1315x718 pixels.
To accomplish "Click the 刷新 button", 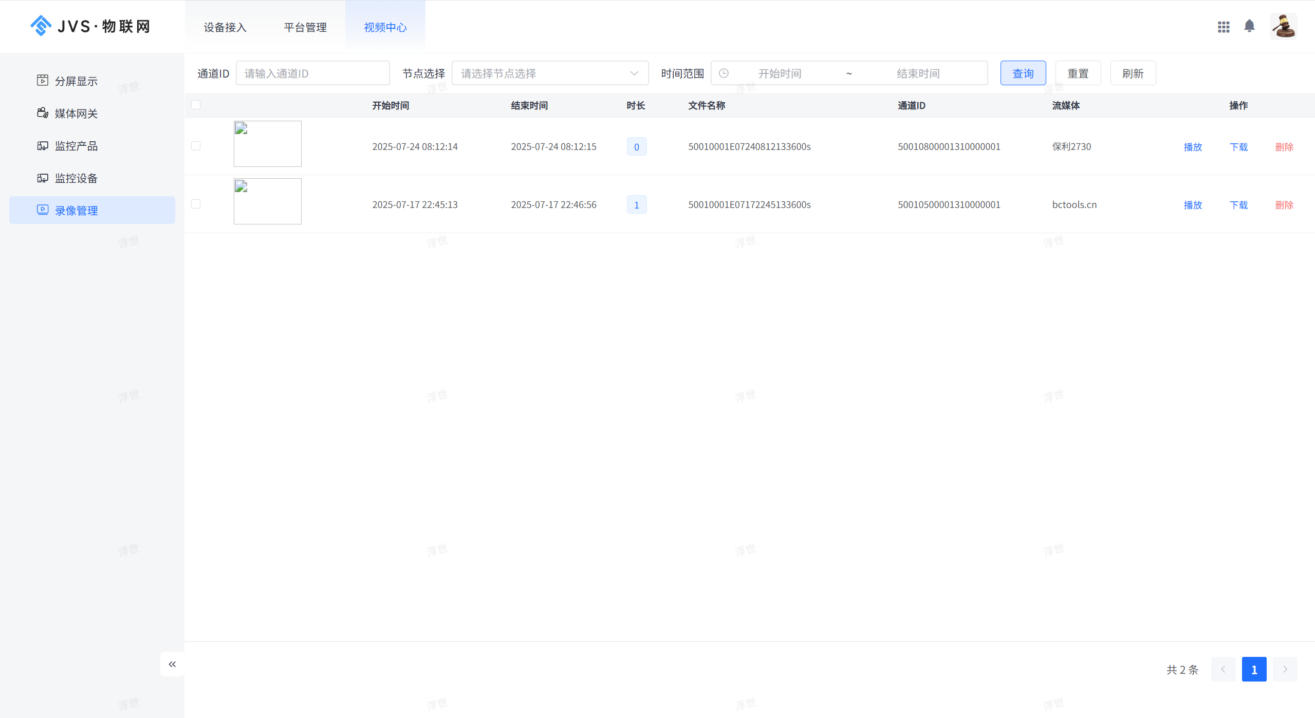I will (x=1133, y=73).
